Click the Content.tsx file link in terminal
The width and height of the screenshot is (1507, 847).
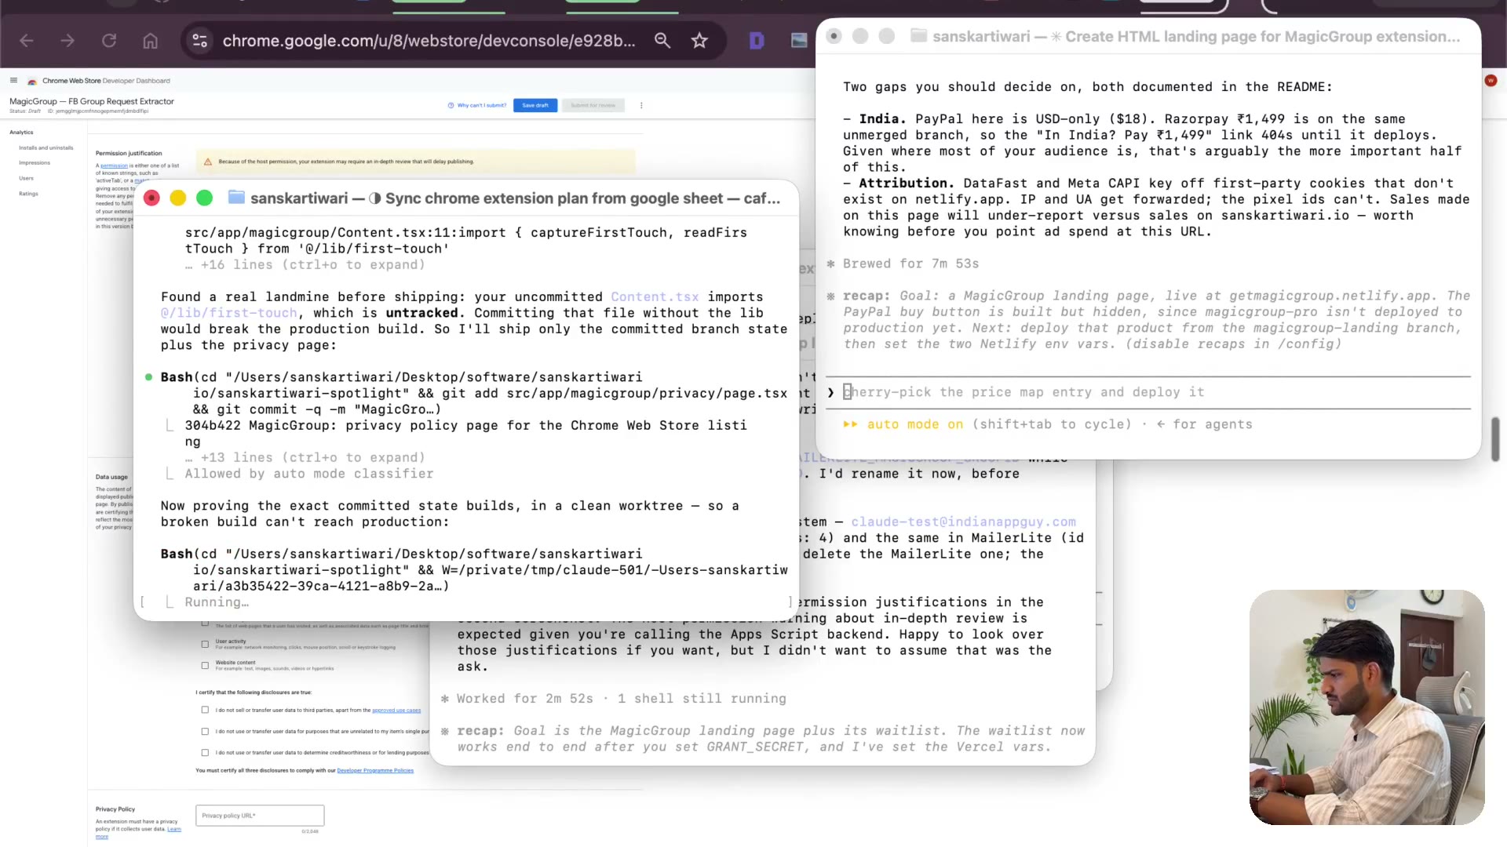655,297
